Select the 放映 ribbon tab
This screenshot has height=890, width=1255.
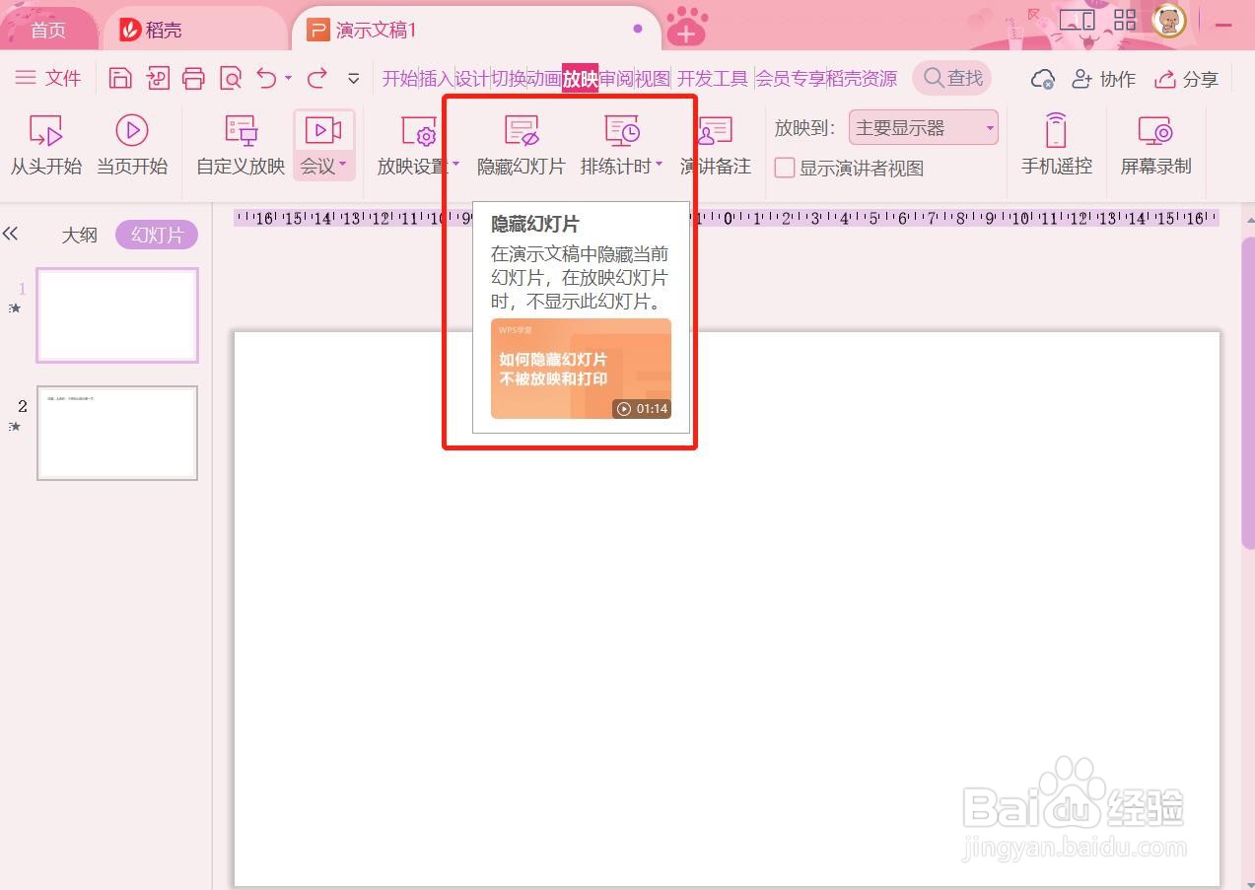581,79
